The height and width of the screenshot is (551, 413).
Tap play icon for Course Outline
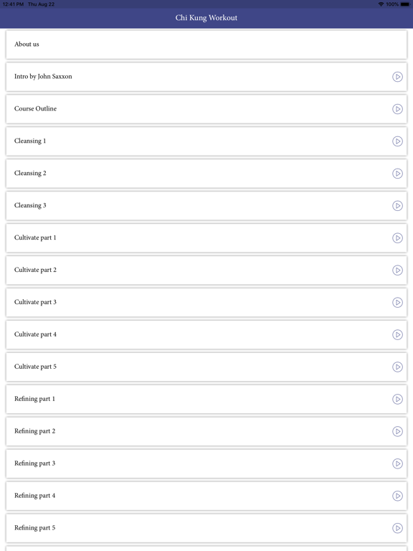pos(397,109)
